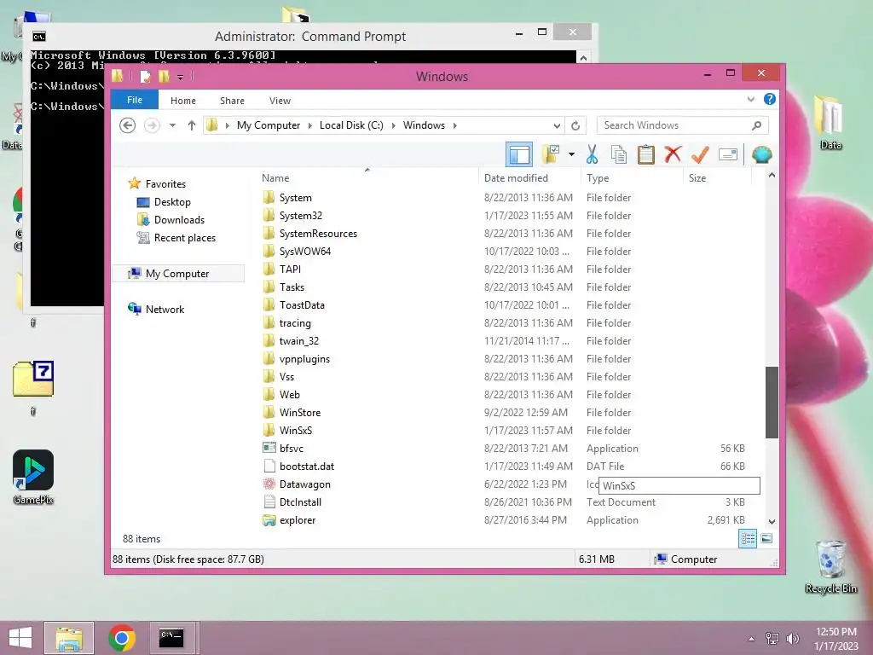
Task: Select the System32 folder
Action: (x=301, y=216)
